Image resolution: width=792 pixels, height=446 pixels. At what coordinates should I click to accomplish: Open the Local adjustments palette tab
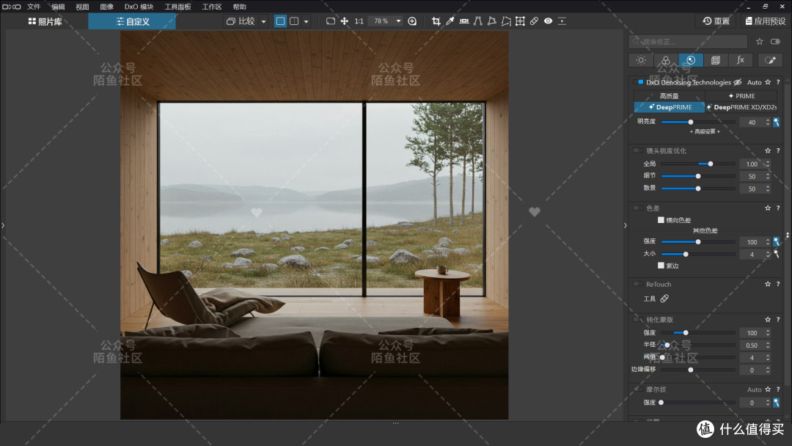(x=770, y=60)
